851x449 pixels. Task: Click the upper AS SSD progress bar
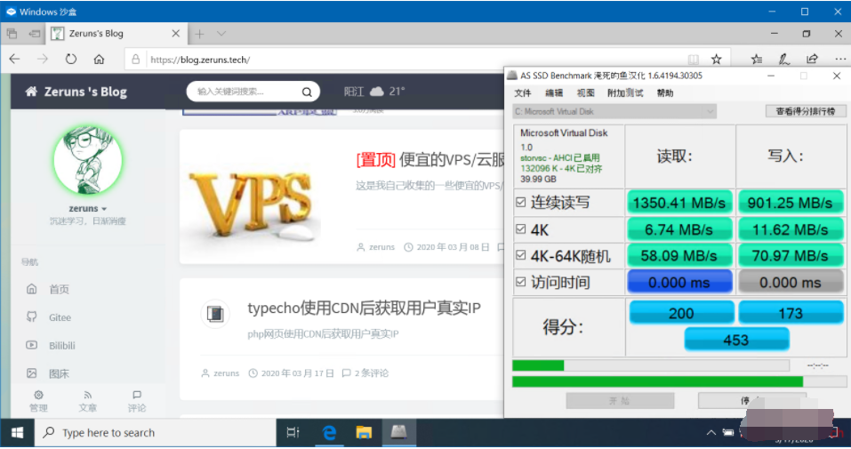click(x=651, y=365)
